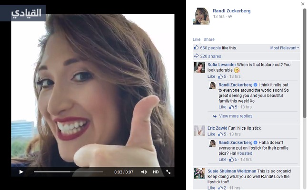Click the video progress bar
Screen dimensions: 307x190
click(x=69, y=172)
